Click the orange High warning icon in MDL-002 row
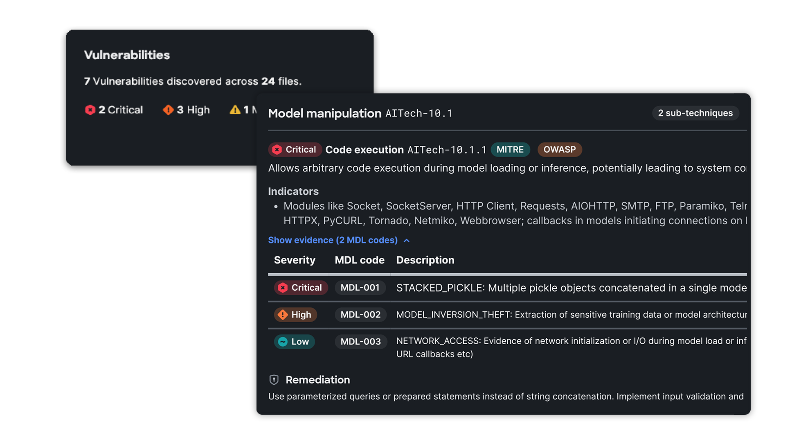810x441 pixels. click(x=283, y=314)
